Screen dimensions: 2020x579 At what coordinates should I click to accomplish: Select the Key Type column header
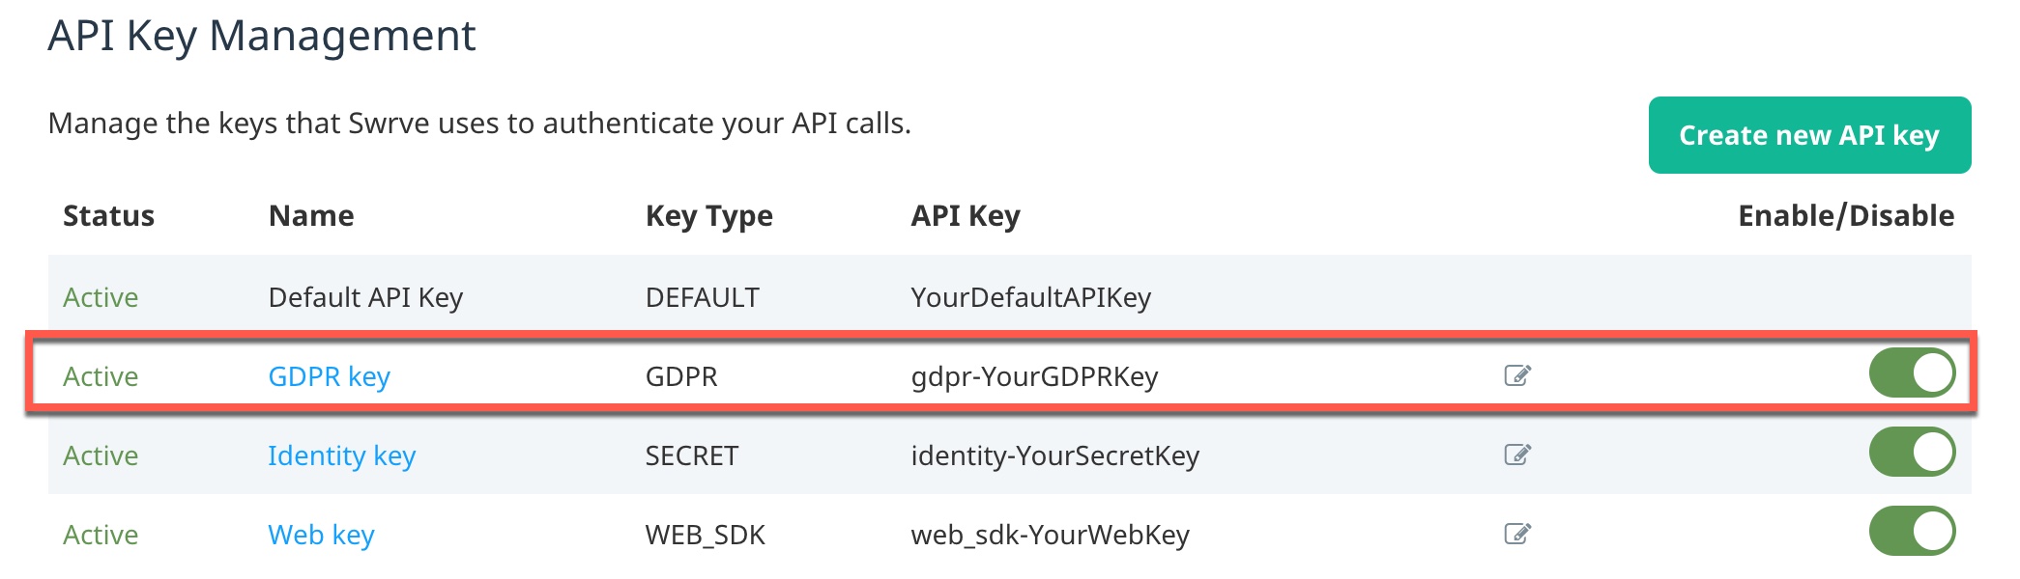pos(708,216)
